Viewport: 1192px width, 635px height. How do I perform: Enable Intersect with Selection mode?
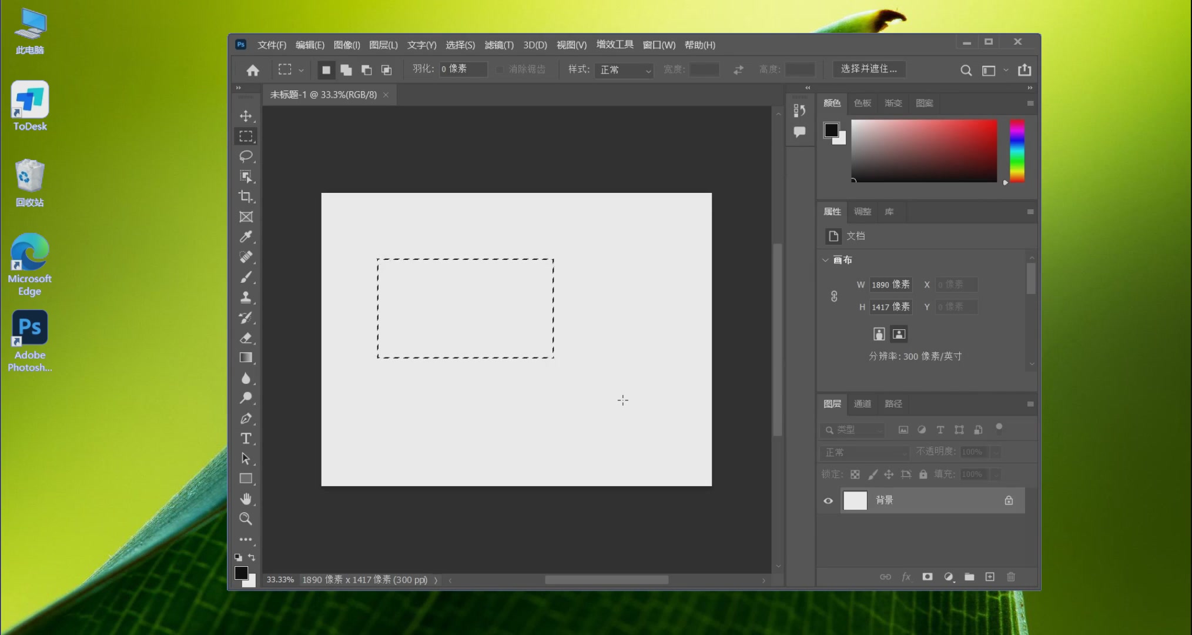386,70
